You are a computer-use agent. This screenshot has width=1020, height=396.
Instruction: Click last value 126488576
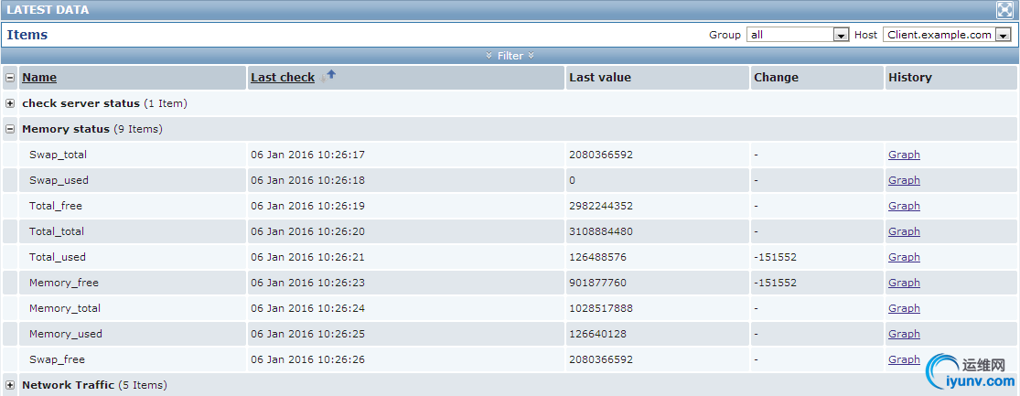click(x=597, y=257)
